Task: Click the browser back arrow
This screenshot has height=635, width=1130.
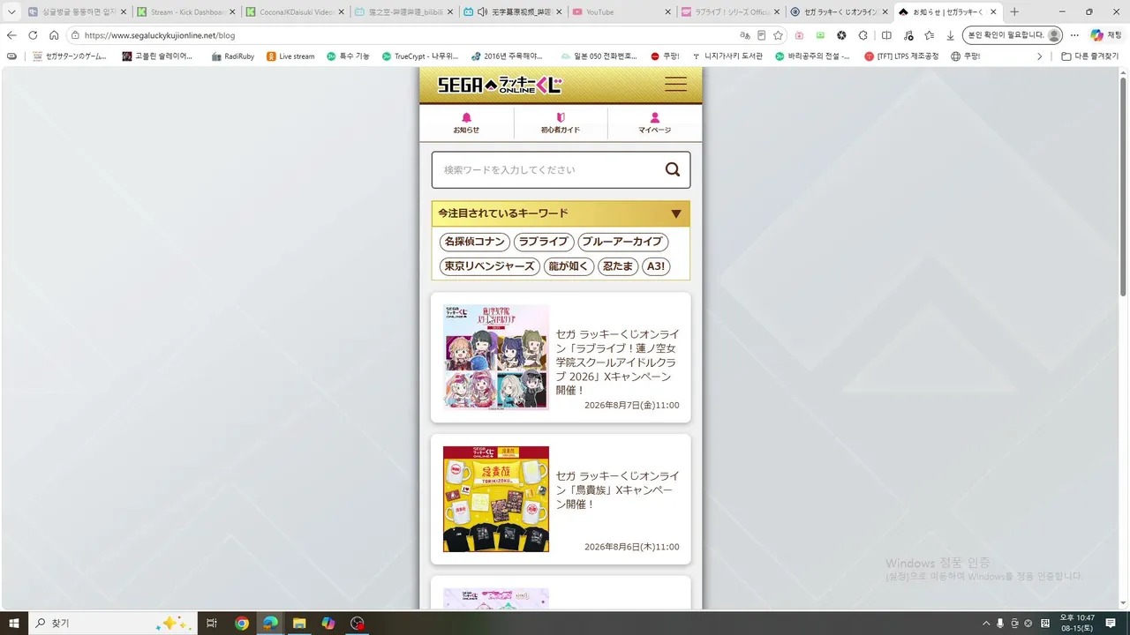Action: 11,35
